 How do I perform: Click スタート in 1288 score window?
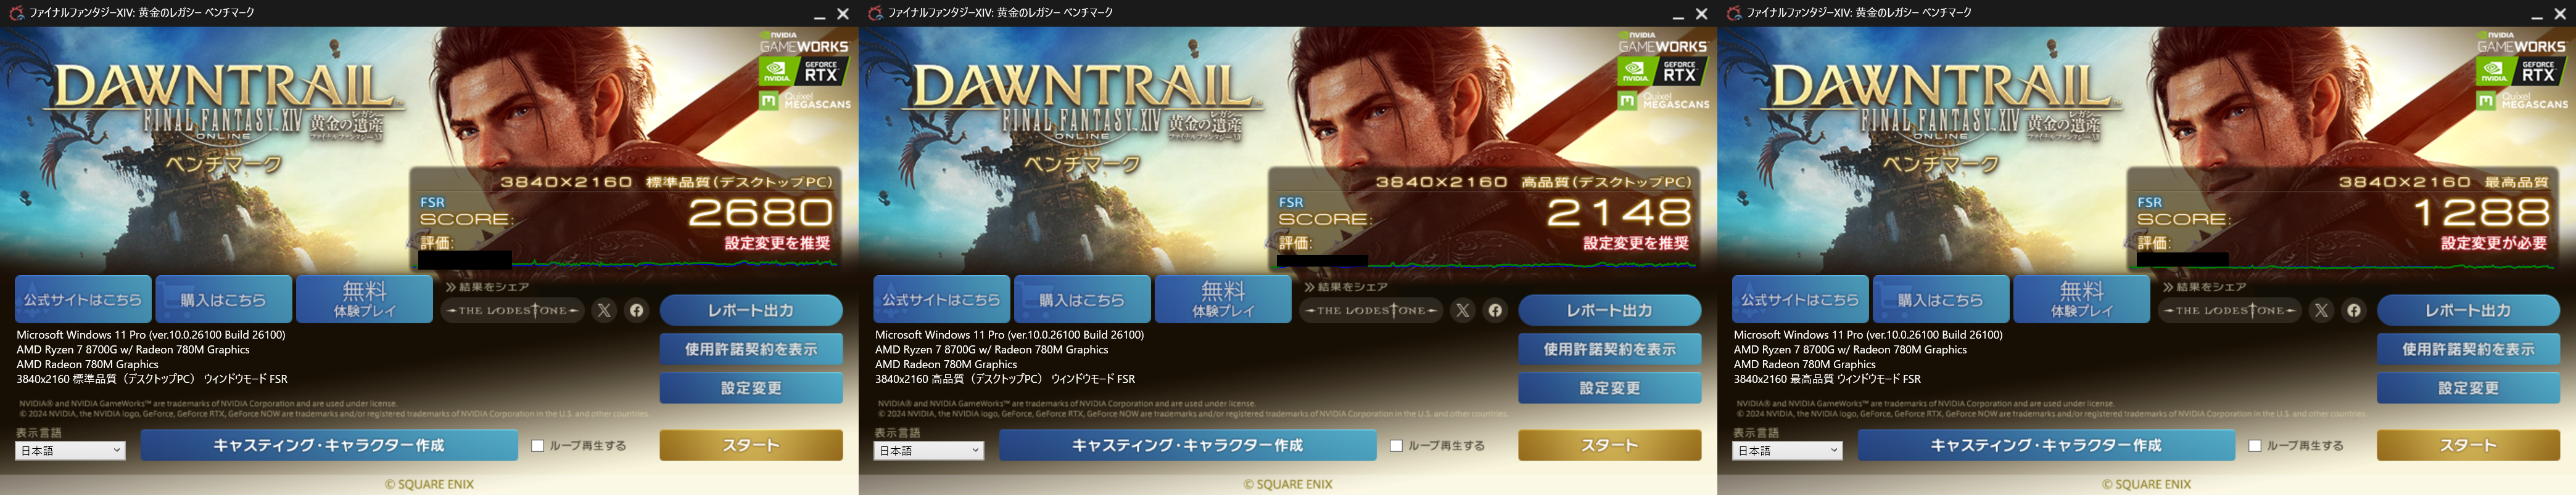2468,445
